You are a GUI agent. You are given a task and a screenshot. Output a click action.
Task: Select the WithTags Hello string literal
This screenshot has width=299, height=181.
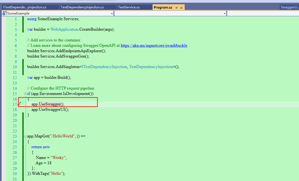tap(57, 173)
